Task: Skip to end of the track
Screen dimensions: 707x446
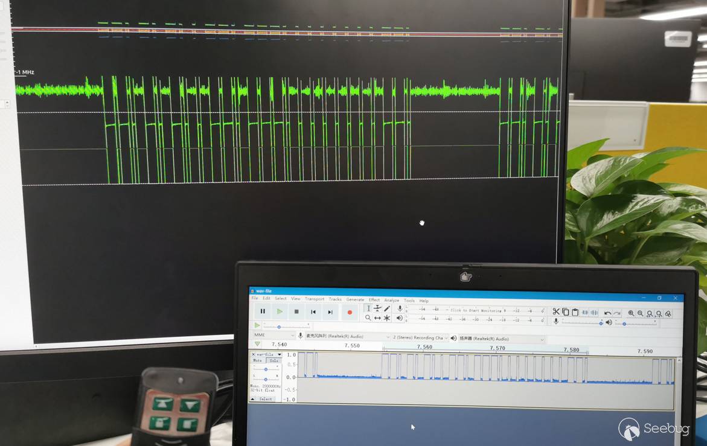Action: [330, 312]
